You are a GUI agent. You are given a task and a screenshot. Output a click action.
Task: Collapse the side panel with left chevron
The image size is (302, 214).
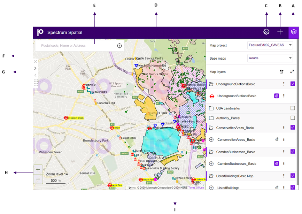tap(35, 75)
